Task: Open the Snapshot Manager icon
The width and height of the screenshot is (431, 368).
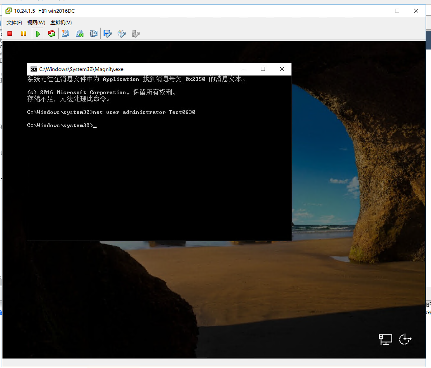Action: coord(93,33)
